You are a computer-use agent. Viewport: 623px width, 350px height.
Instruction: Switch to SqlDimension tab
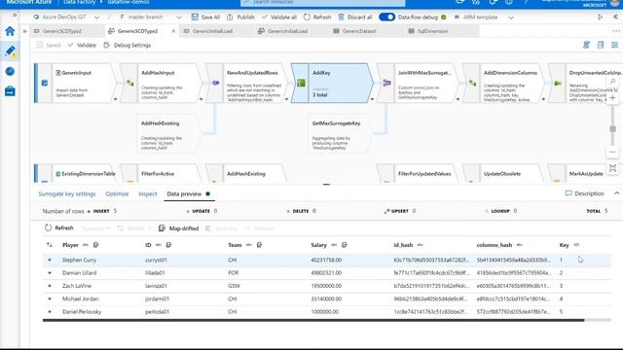(x=432, y=31)
